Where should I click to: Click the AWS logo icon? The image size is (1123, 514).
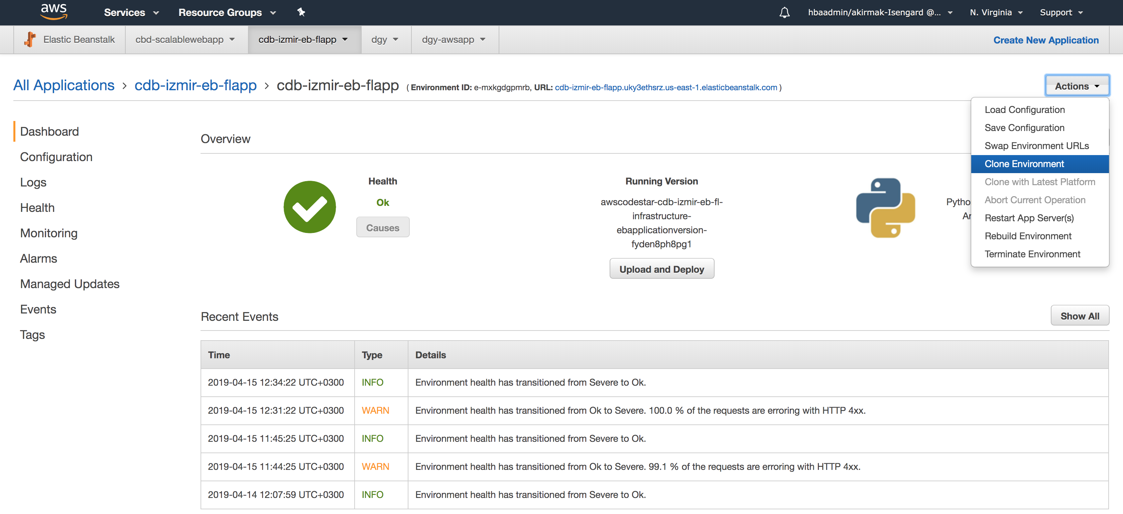(53, 12)
